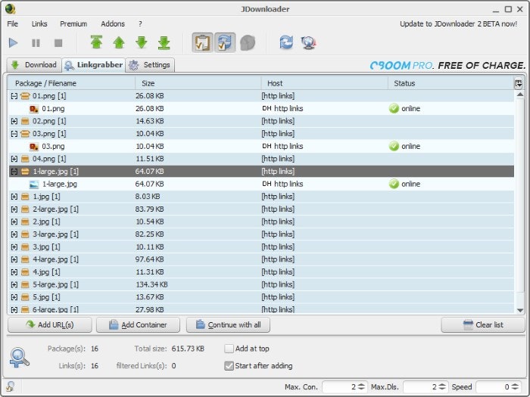Click the 4-large.jpg package folder icon
Image resolution: width=530 pixels, height=397 pixels.
tap(25, 259)
